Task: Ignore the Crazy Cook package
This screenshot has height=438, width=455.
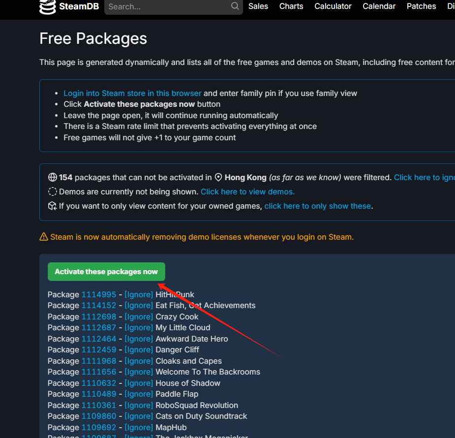Action: [x=139, y=316]
